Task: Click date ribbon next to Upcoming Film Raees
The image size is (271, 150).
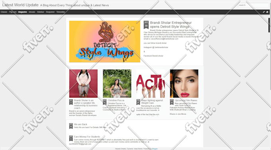Action: click(x=172, y=102)
